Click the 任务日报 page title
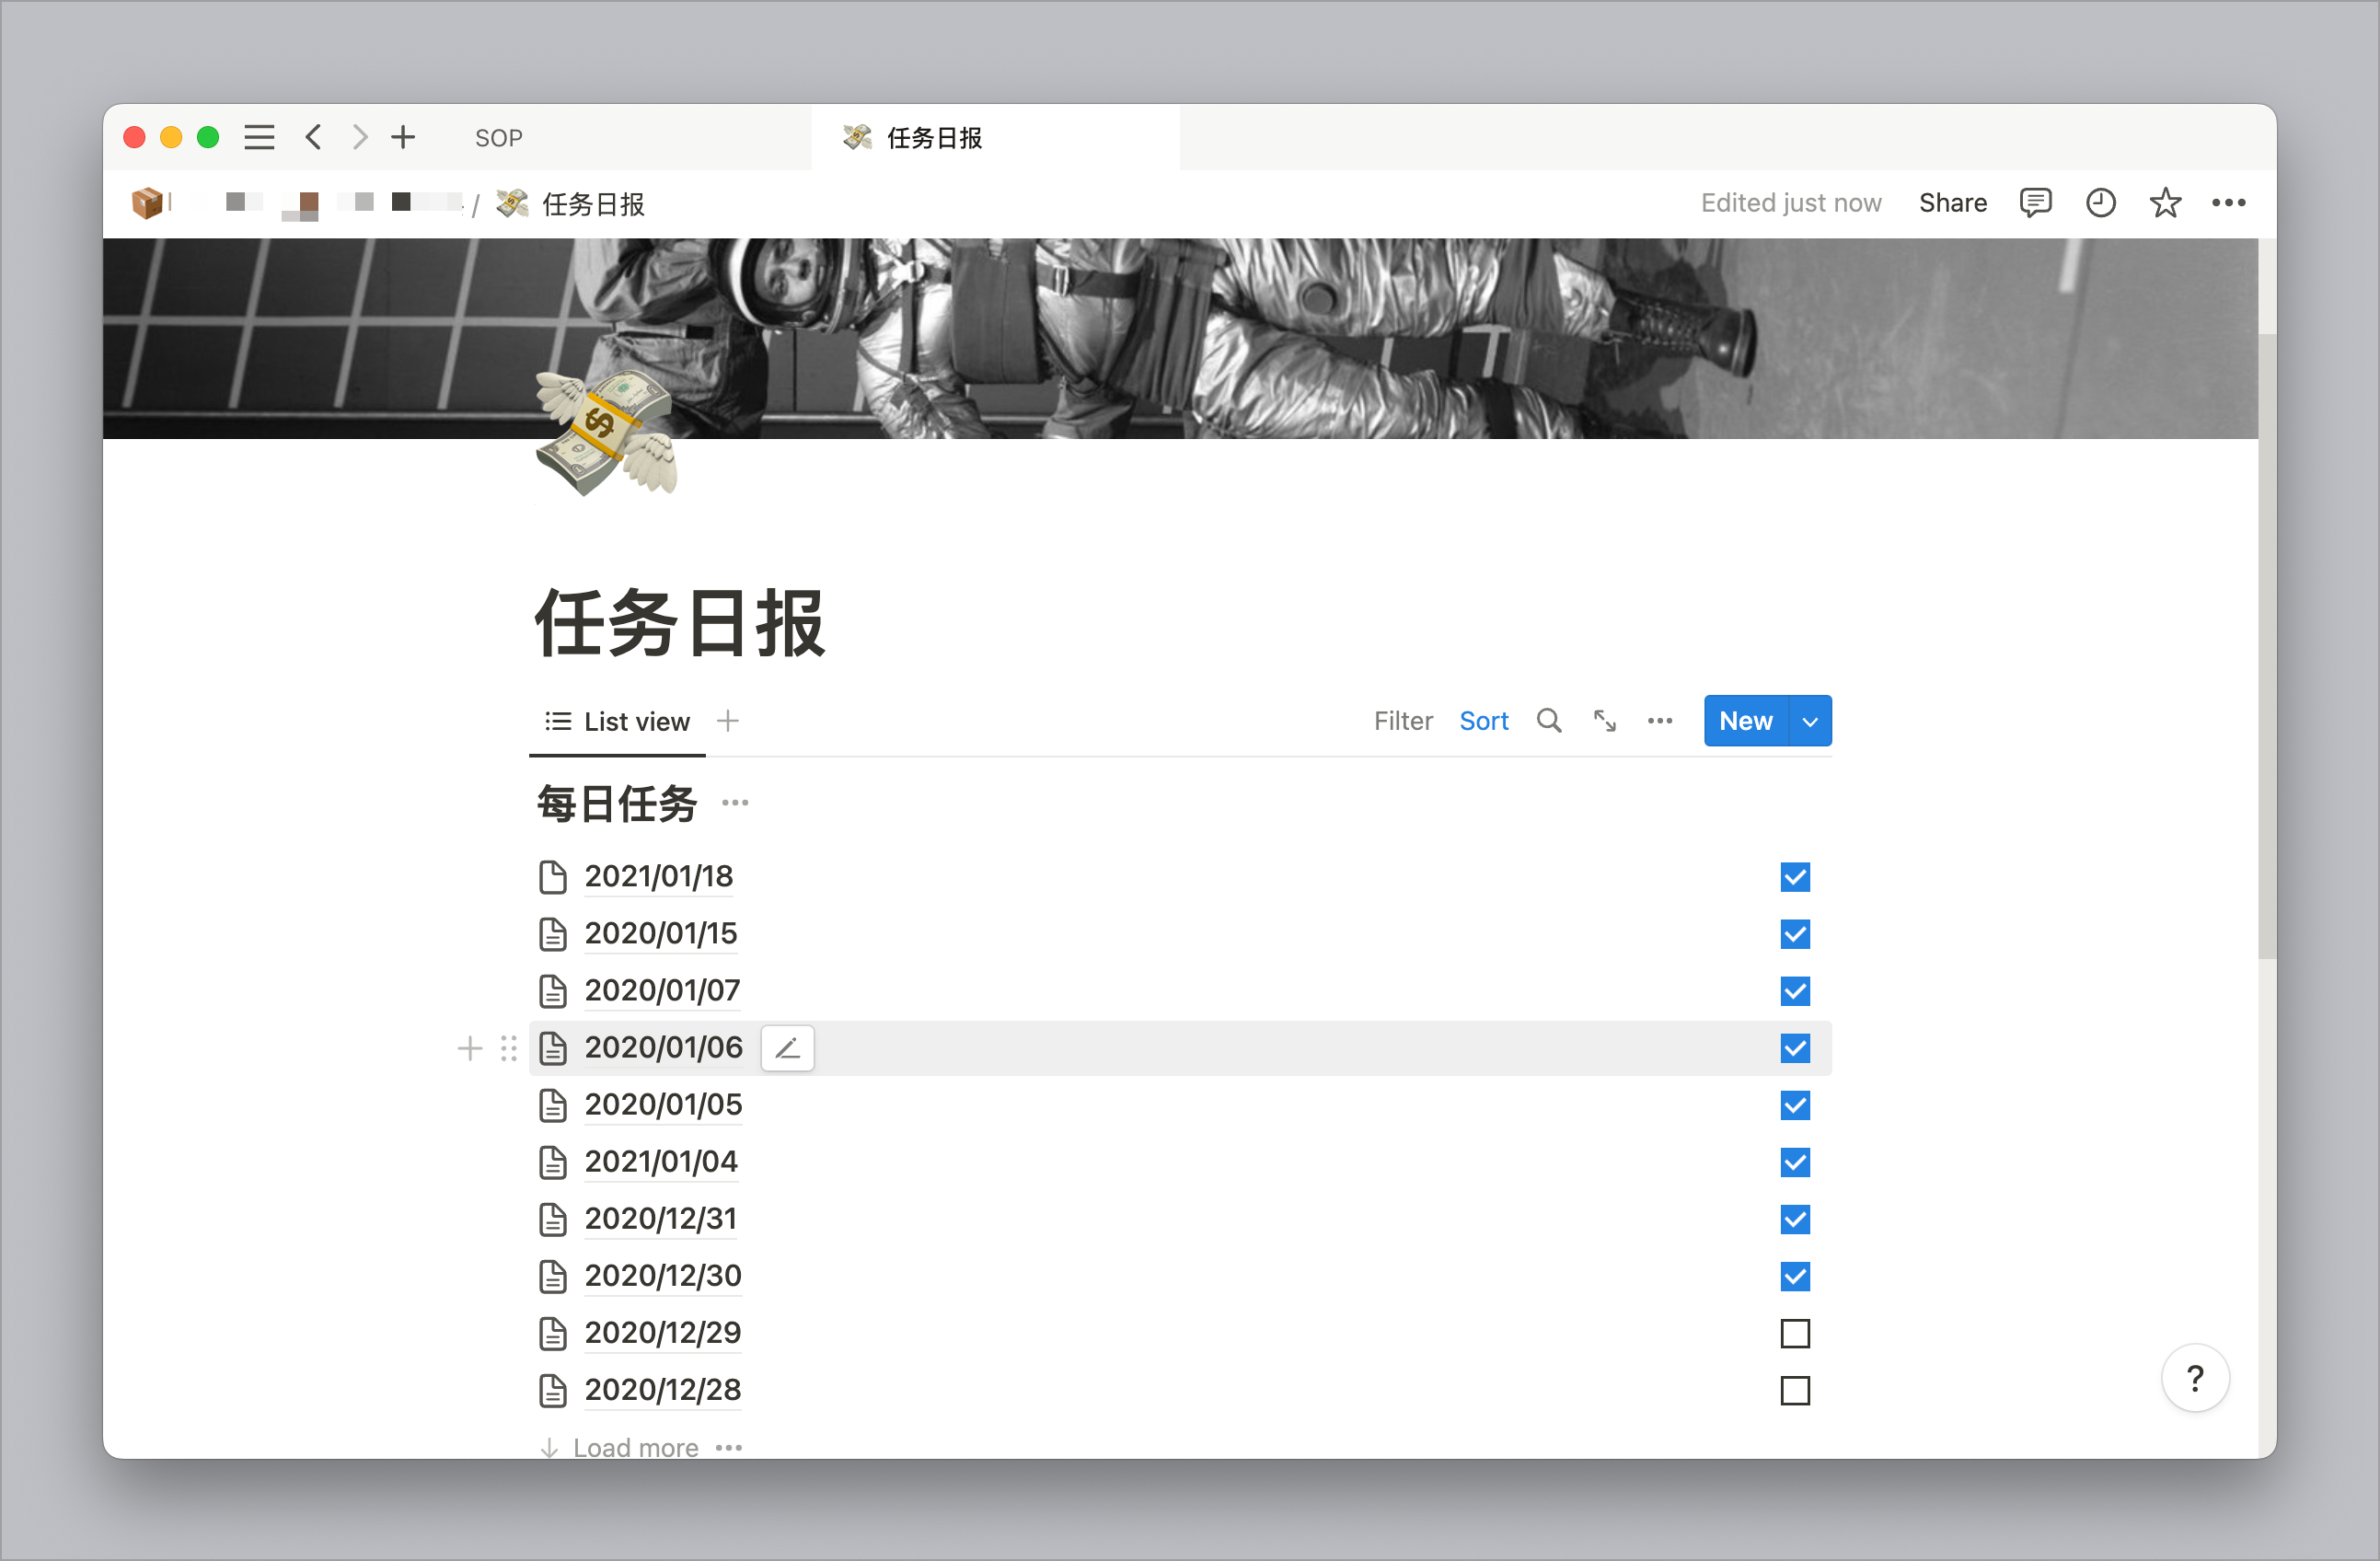The height and width of the screenshot is (1561, 2380). [x=681, y=624]
